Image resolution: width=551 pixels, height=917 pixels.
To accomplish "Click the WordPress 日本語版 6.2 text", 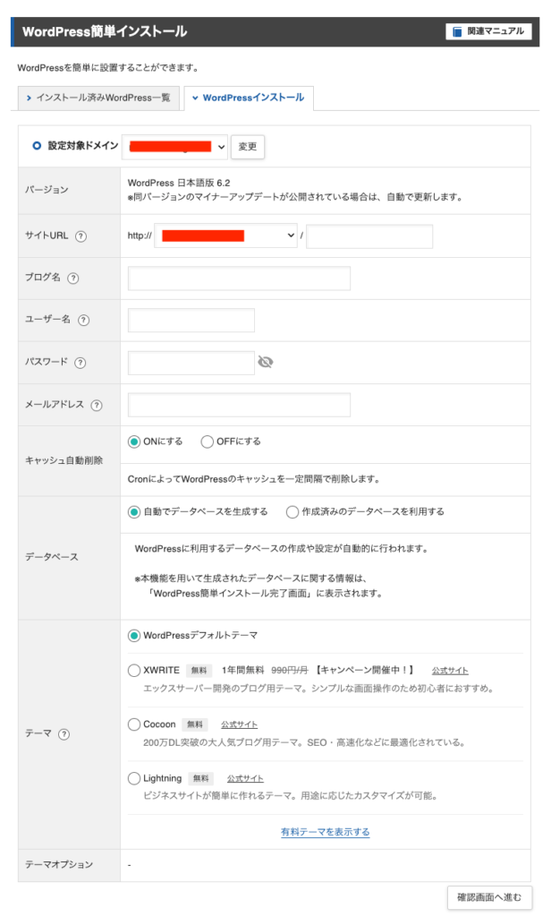I will (179, 183).
